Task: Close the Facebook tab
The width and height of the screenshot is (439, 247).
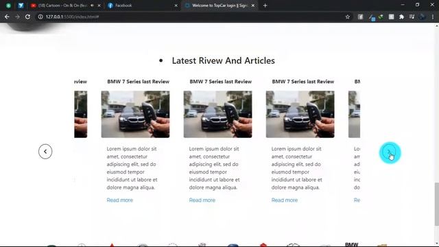Action: coord(176,5)
